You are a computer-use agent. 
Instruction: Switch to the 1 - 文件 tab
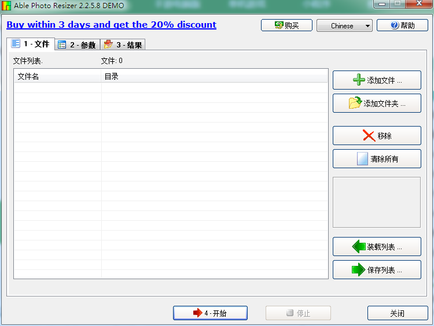[x=31, y=44]
